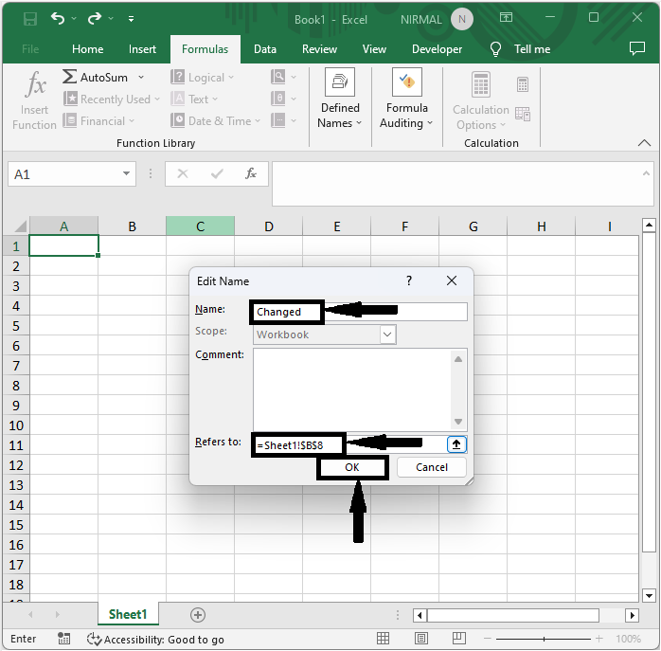Click formula bar fx insert function
Viewport: 661px width, 651px height.
pyautogui.click(x=251, y=173)
